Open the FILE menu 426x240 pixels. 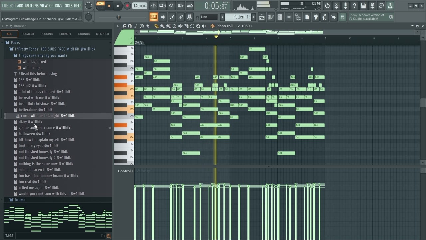pos(5,6)
